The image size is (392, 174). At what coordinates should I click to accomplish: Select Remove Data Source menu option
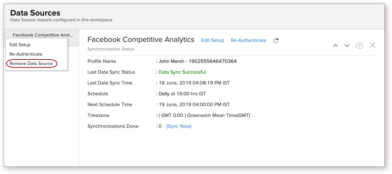(x=31, y=64)
